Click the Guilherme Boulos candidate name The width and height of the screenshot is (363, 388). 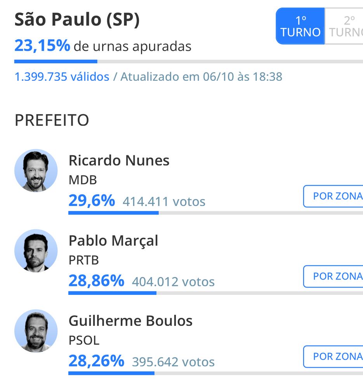coord(130,321)
